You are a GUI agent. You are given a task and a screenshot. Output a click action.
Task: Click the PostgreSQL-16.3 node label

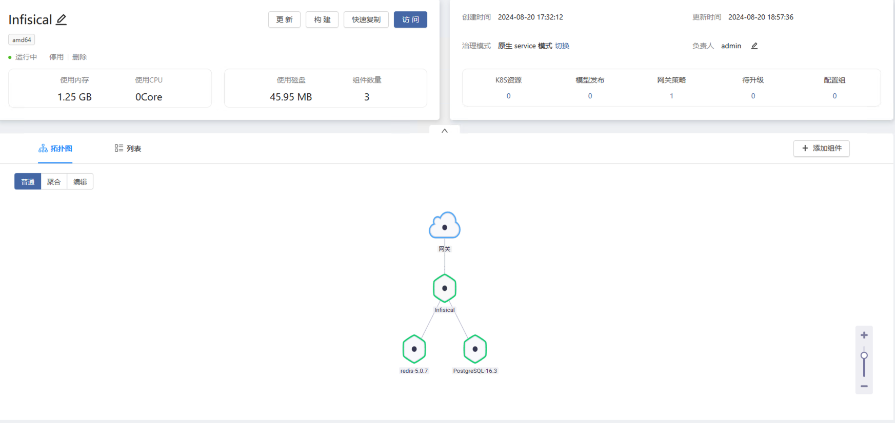coord(475,371)
